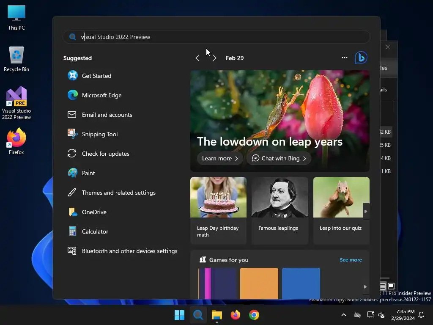Select Recycle Bin desktop icon

point(16,59)
